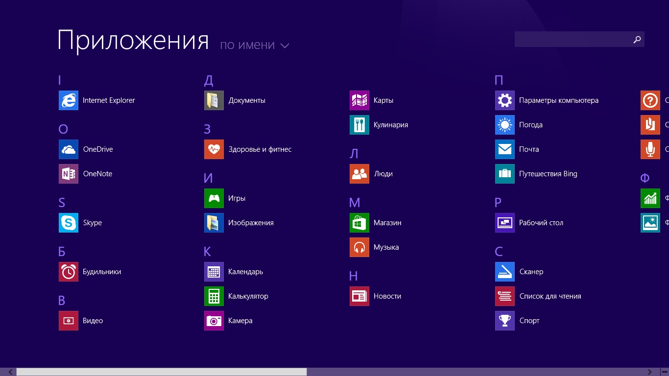Launch Сканер app
The image size is (669, 376).
coord(520,272)
